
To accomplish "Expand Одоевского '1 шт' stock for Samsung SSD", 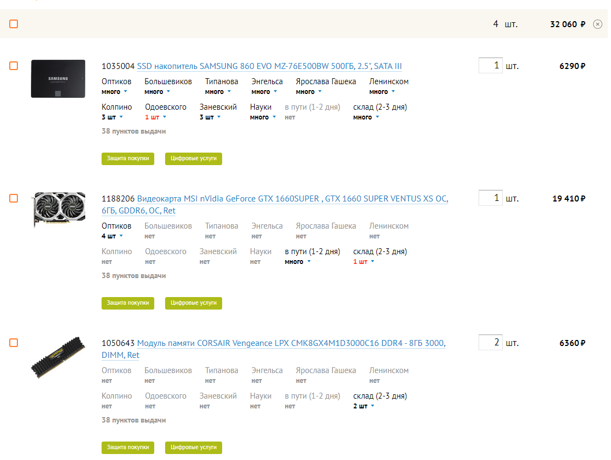I will (x=156, y=117).
